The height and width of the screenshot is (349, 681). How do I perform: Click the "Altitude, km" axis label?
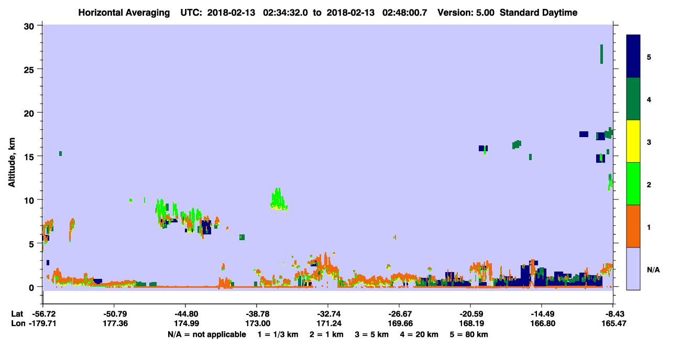[x=12, y=163]
